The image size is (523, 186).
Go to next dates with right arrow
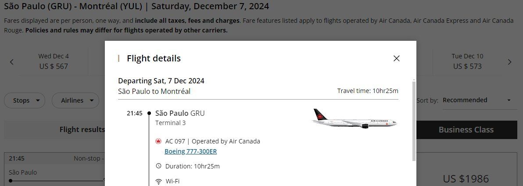(x=509, y=62)
